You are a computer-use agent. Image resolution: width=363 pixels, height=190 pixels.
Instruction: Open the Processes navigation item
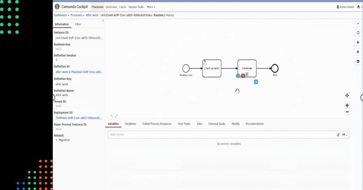point(97,7)
